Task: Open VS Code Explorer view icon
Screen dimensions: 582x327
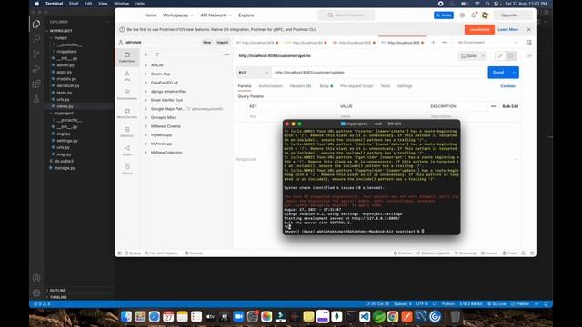Action: pyautogui.click(x=36, y=25)
